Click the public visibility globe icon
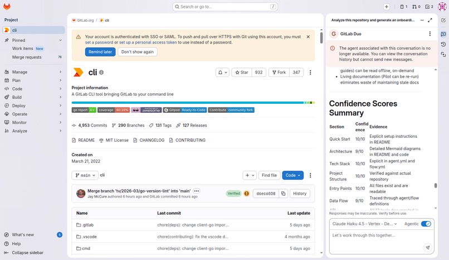This screenshot has height=260, width=449. (101, 73)
